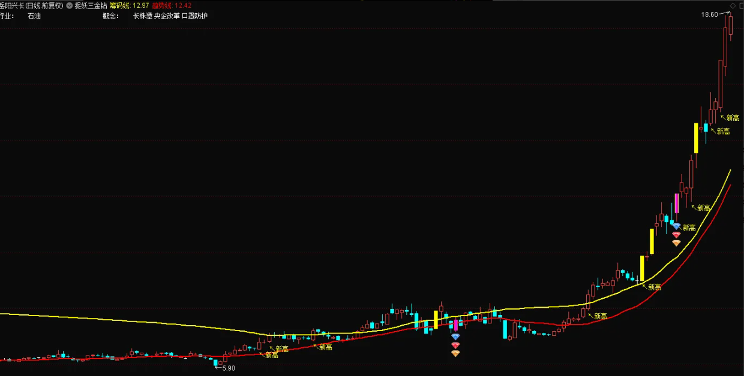Click the 捉妖三金钻 indicator name

pos(90,5)
